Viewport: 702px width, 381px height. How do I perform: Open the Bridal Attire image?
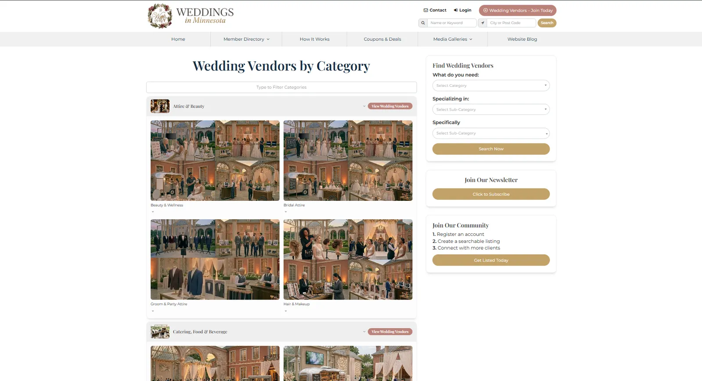(348, 160)
